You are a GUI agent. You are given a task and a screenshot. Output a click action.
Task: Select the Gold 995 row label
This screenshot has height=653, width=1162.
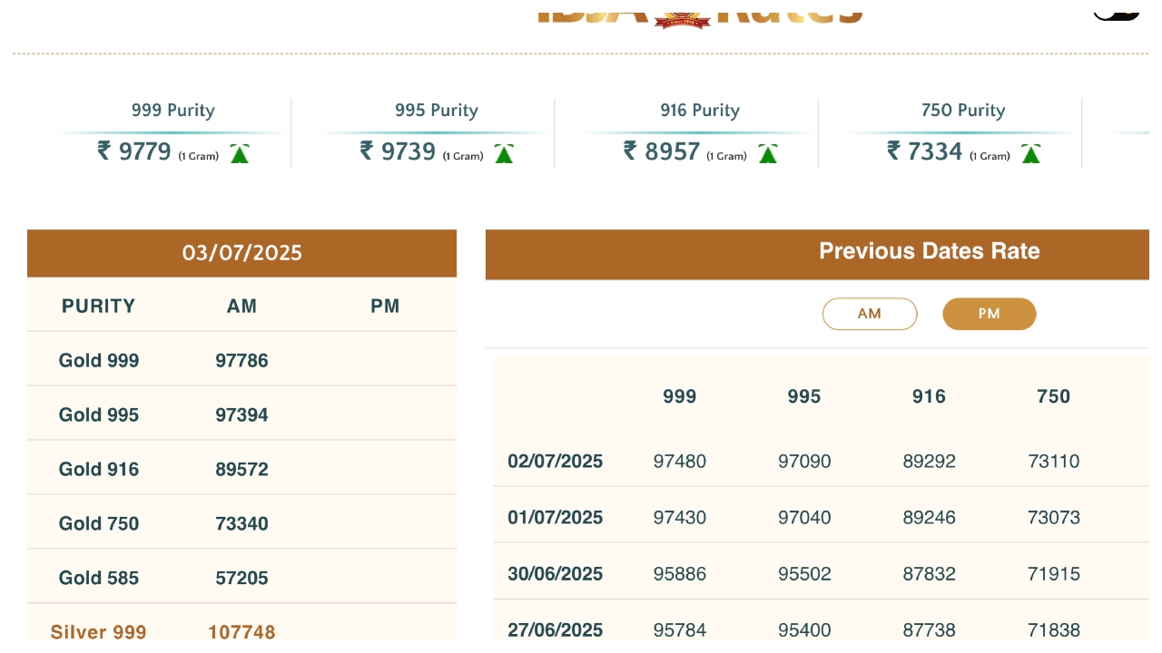tap(99, 414)
